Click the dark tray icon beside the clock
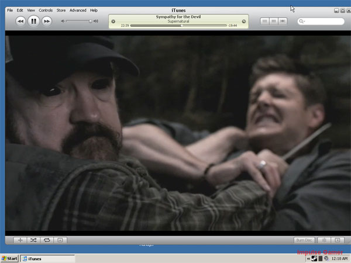The height and width of the screenshot is (263, 351). [321, 258]
